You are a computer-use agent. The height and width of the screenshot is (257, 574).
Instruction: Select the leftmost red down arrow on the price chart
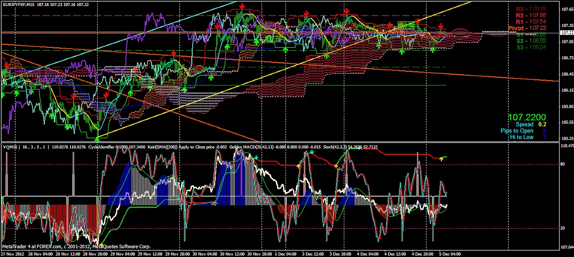point(6,65)
